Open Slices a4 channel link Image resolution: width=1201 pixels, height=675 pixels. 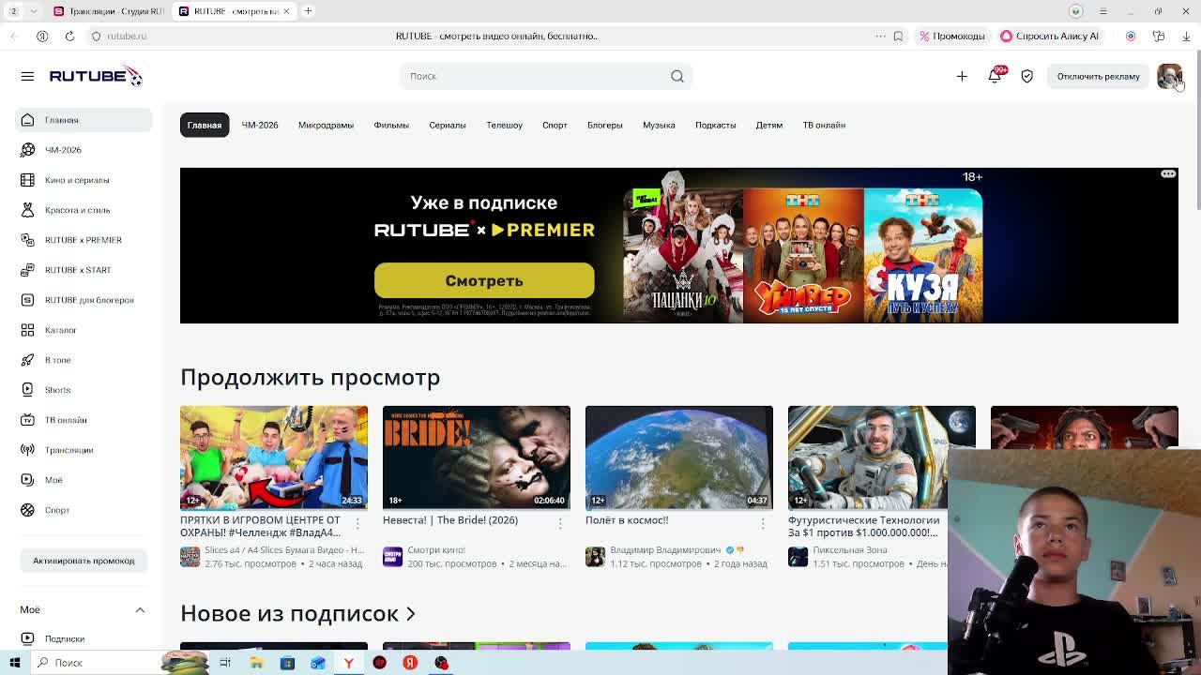284,550
